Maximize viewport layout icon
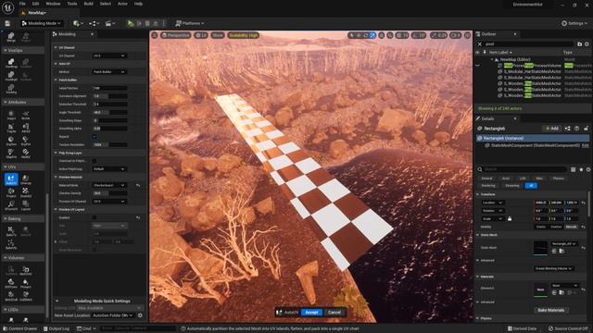593x333 pixels. click(x=467, y=35)
